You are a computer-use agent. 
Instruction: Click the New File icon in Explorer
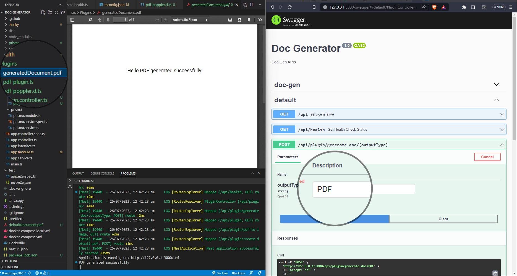(43, 12)
